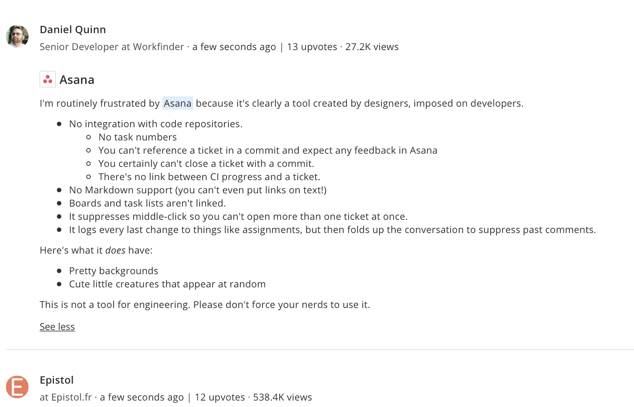Click the at Epistol.fr subtitle
This screenshot has width=634, height=407.
click(x=66, y=397)
